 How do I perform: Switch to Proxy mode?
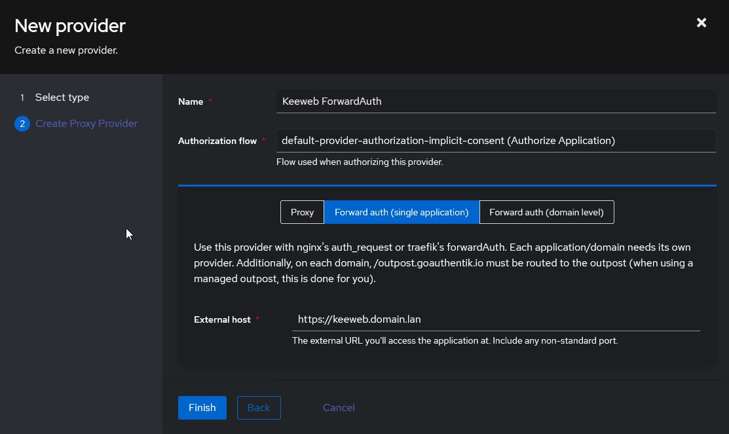coord(302,212)
